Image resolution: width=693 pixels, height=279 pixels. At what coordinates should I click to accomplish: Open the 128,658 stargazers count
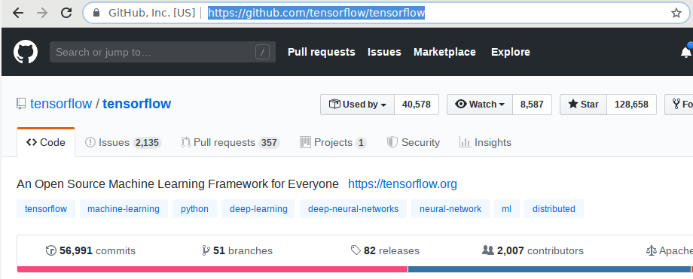631,105
